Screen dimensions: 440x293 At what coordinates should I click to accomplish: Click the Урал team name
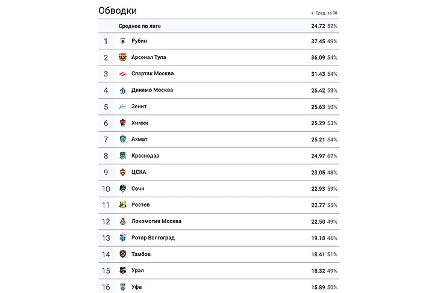click(x=137, y=271)
